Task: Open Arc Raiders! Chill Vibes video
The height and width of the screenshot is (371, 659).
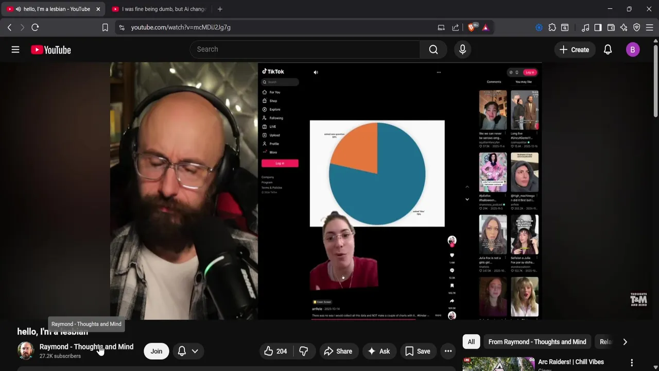Action: tap(571, 362)
